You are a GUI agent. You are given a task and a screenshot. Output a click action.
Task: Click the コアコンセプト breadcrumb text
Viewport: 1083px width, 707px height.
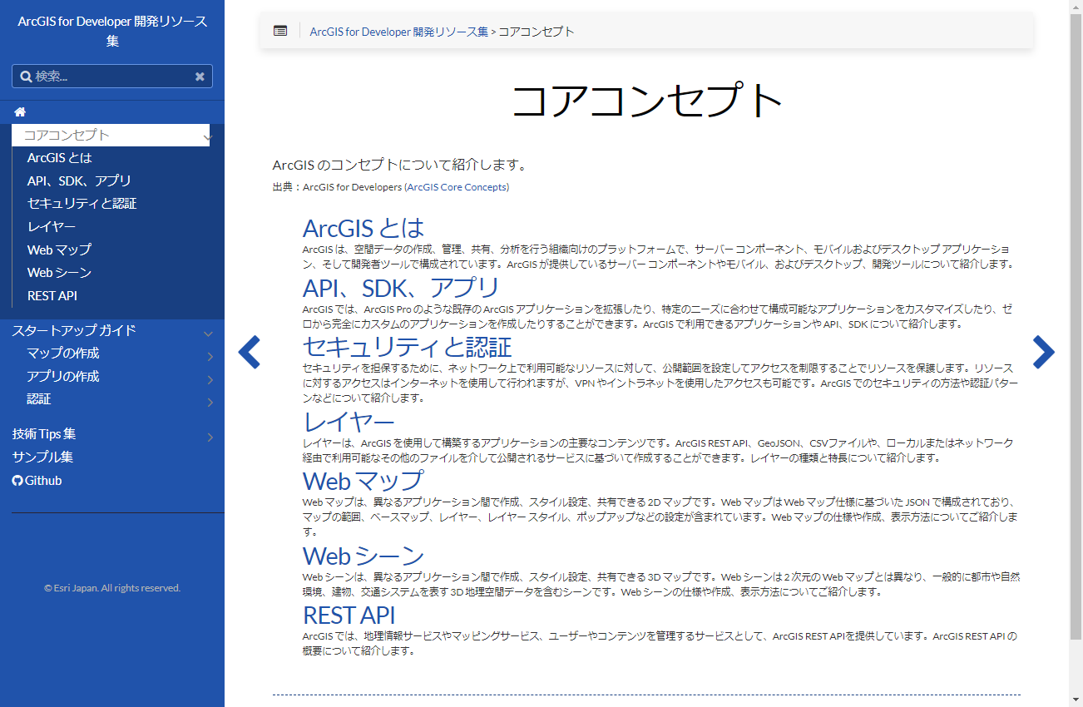(537, 32)
